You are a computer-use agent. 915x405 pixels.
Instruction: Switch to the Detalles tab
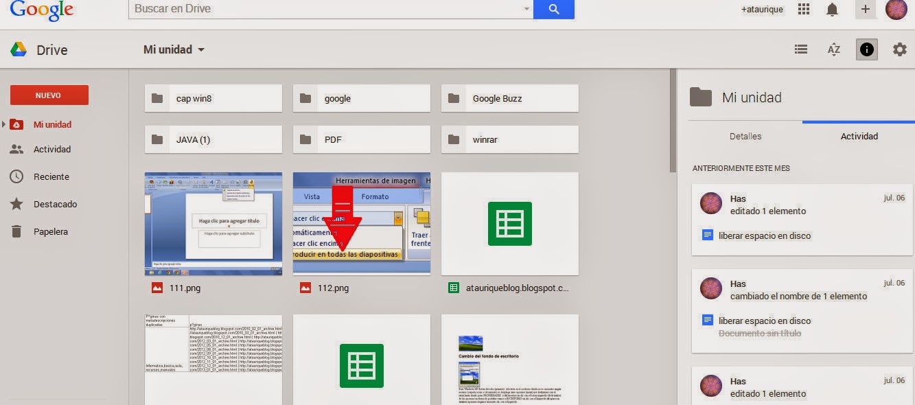pos(745,136)
